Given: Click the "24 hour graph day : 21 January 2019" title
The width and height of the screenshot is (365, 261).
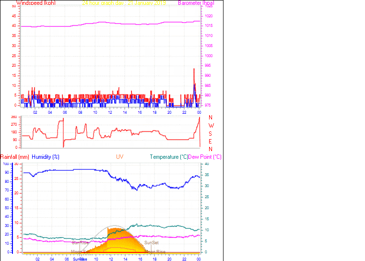Looking at the screenshot, I should click(124, 3).
